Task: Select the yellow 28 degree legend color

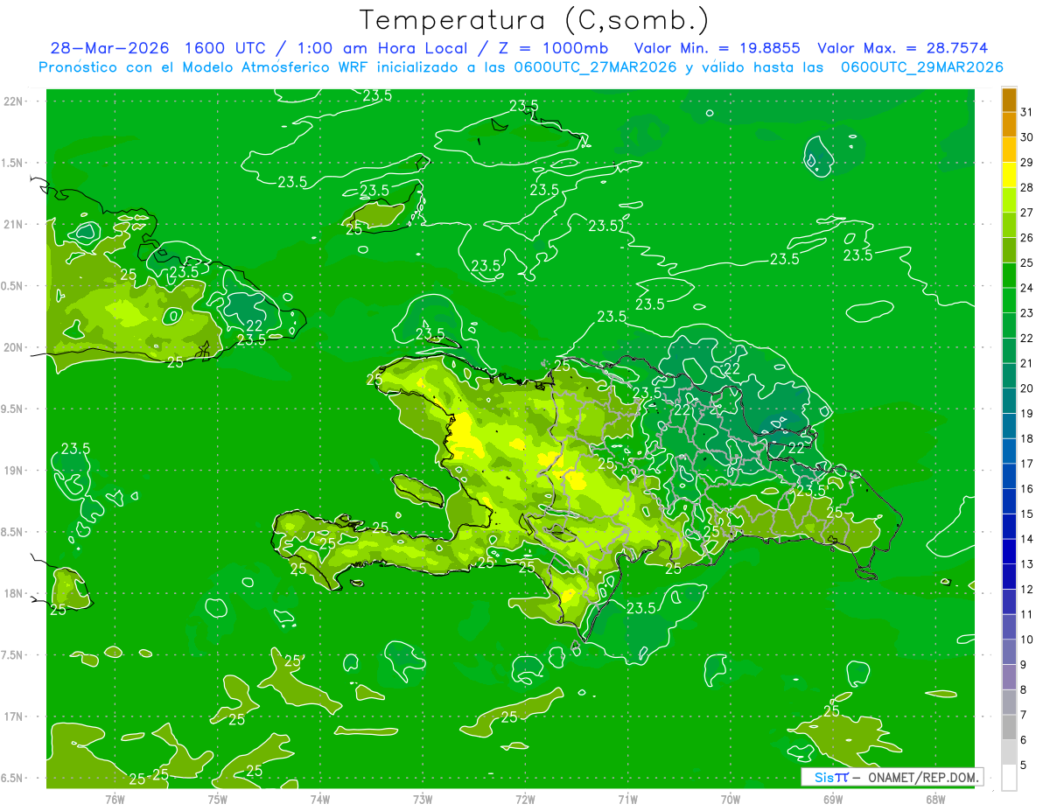Action: tap(1009, 175)
